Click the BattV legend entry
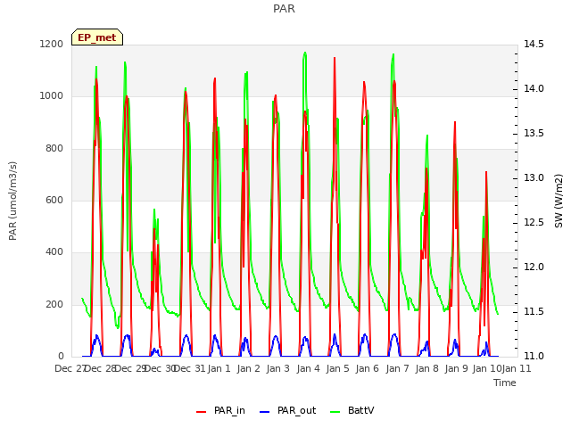This screenshot has height=428, width=571. point(352,410)
